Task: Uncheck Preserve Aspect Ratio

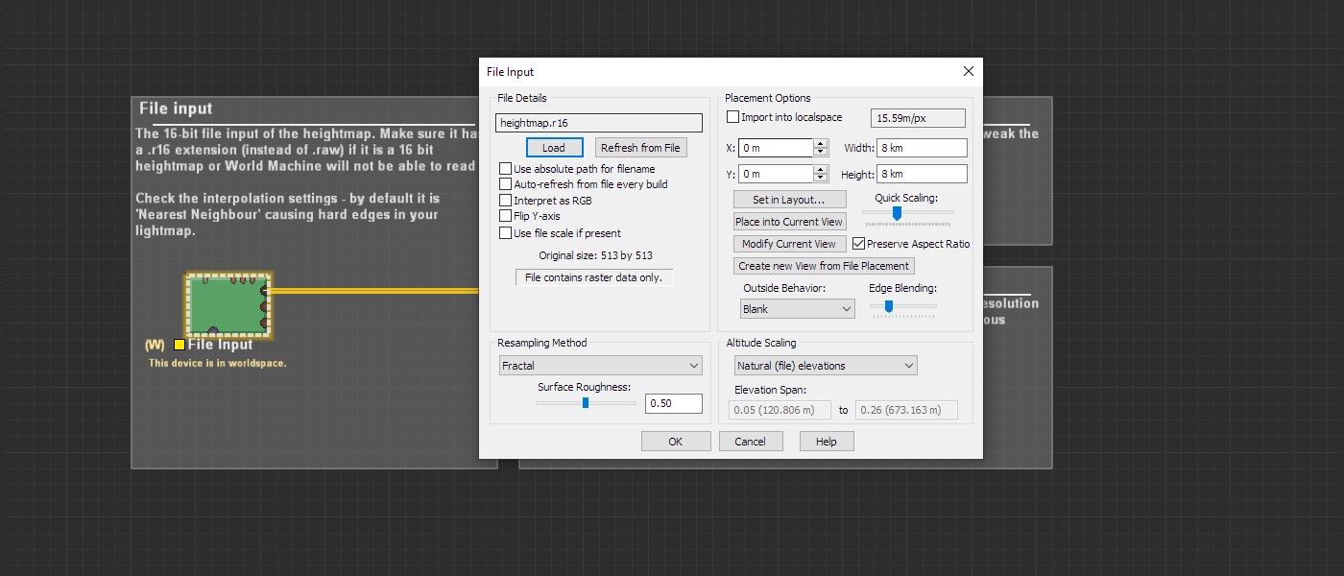Action: point(859,244)
